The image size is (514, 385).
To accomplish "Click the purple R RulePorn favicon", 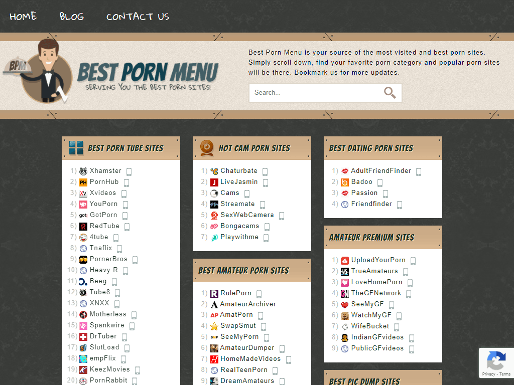I will pos(214,293).
